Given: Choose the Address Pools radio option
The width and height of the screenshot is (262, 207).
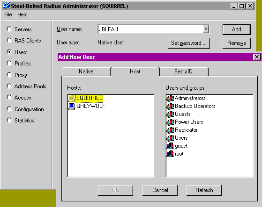Looking at the screenshot, I should (9, 86).
